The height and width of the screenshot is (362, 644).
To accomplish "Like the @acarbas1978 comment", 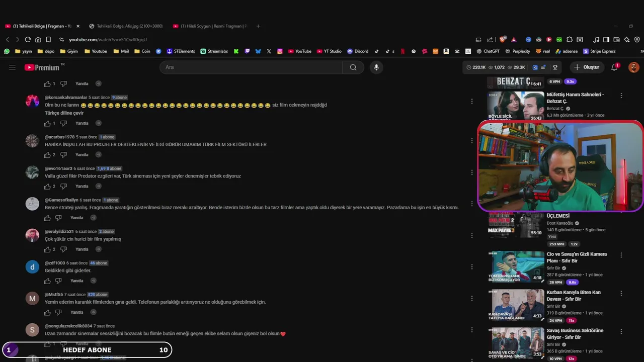I will pyautogui.click(x=47, y=155).
